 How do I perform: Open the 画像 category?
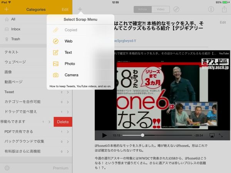(23, 72)
